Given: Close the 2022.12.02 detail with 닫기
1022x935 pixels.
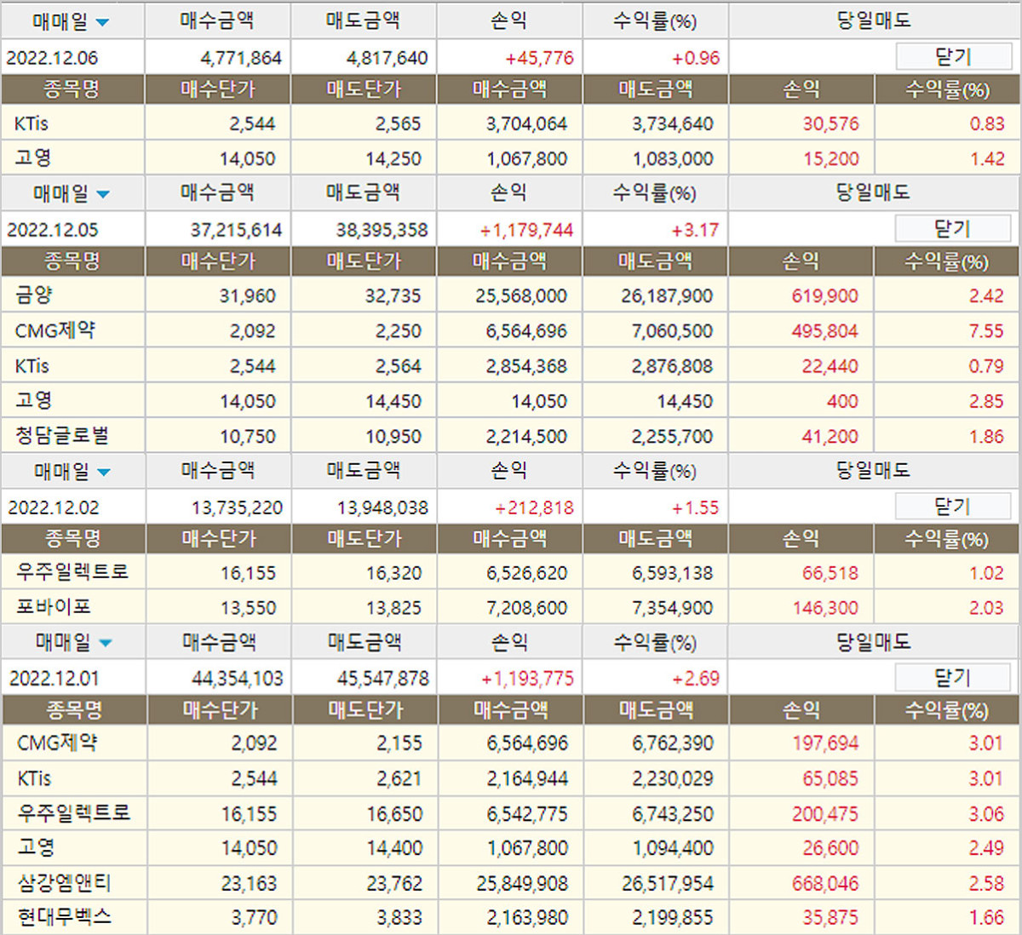Looking at the screenshot, I should point(952,507).
